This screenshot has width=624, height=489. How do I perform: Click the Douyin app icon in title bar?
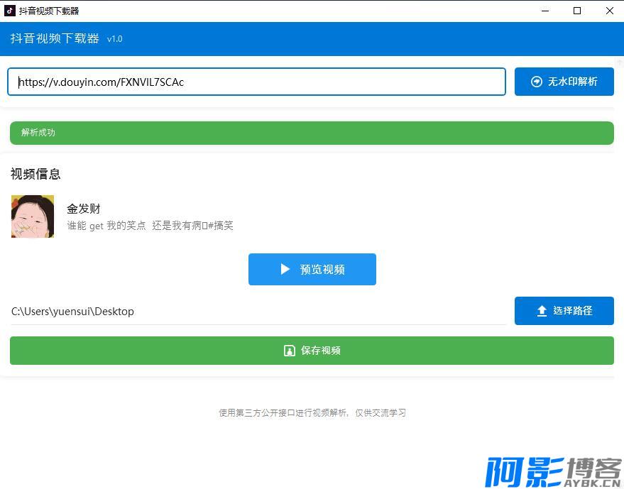pyautogui.click(x=9, y=11)
